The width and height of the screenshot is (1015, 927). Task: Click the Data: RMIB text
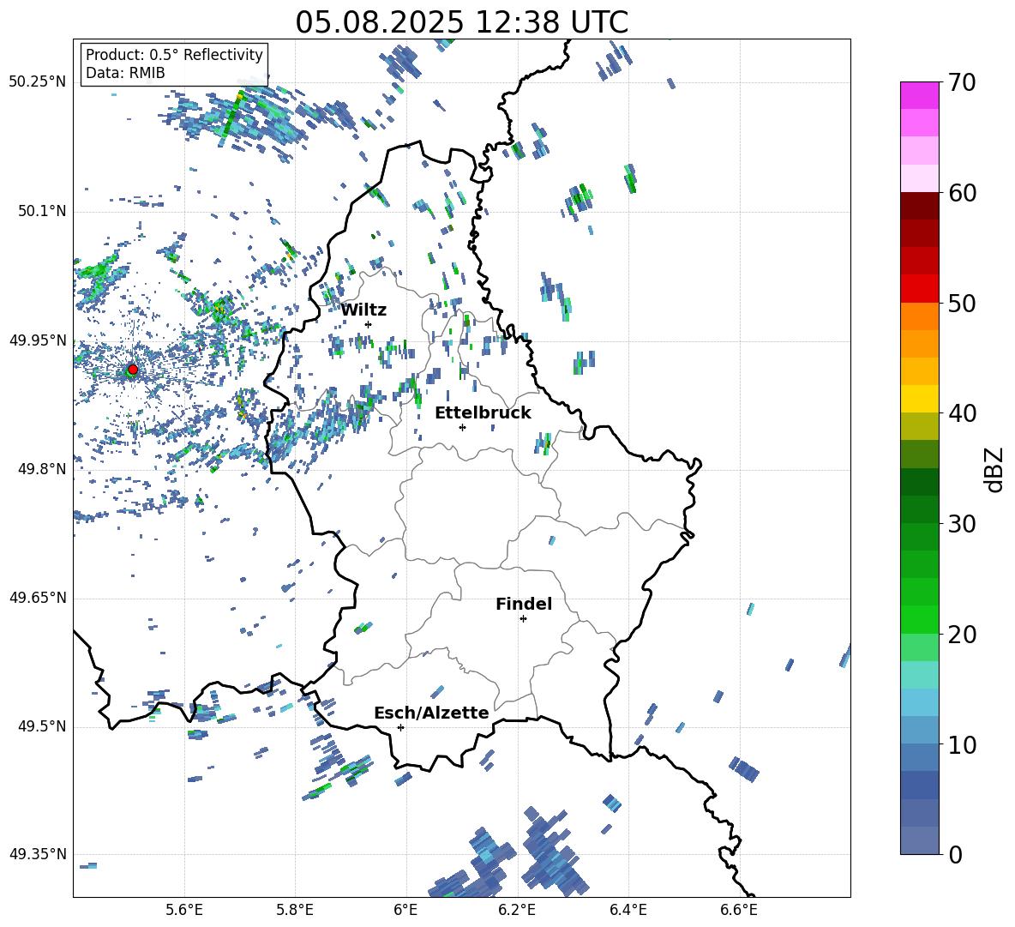click(125, 73)
